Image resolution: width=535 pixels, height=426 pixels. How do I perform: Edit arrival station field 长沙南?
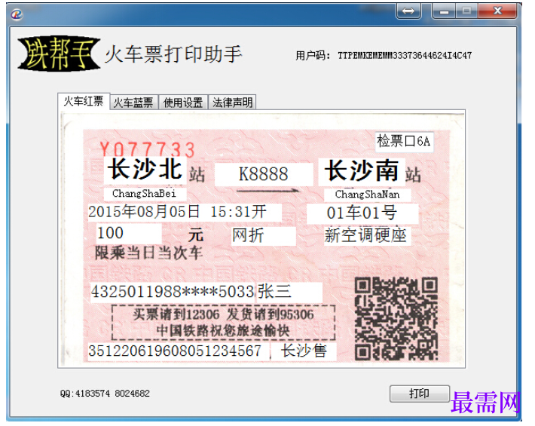pyautogui.click(x=362, y=171)
